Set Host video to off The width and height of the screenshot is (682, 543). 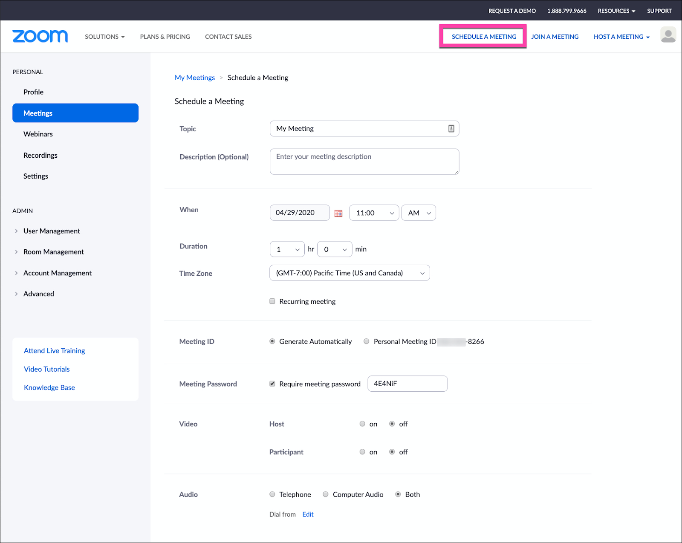tap(392, 424)
